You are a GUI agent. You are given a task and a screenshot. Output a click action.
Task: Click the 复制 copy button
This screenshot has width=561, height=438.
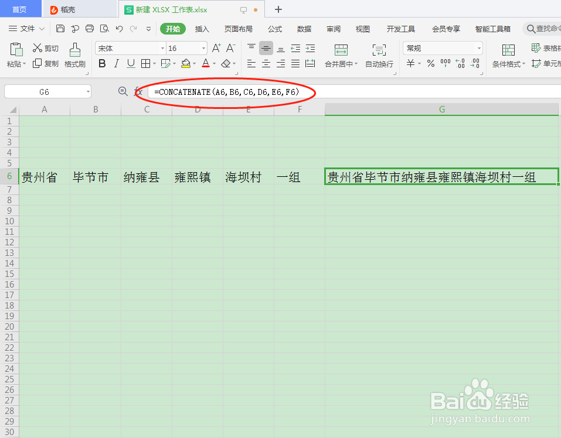coord(46,64)
